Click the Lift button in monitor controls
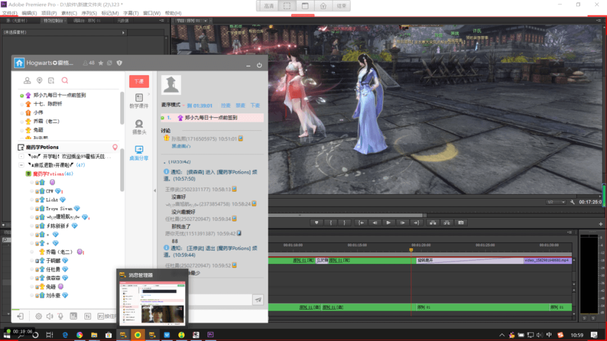Screen dimensions: 607x341 432,223
